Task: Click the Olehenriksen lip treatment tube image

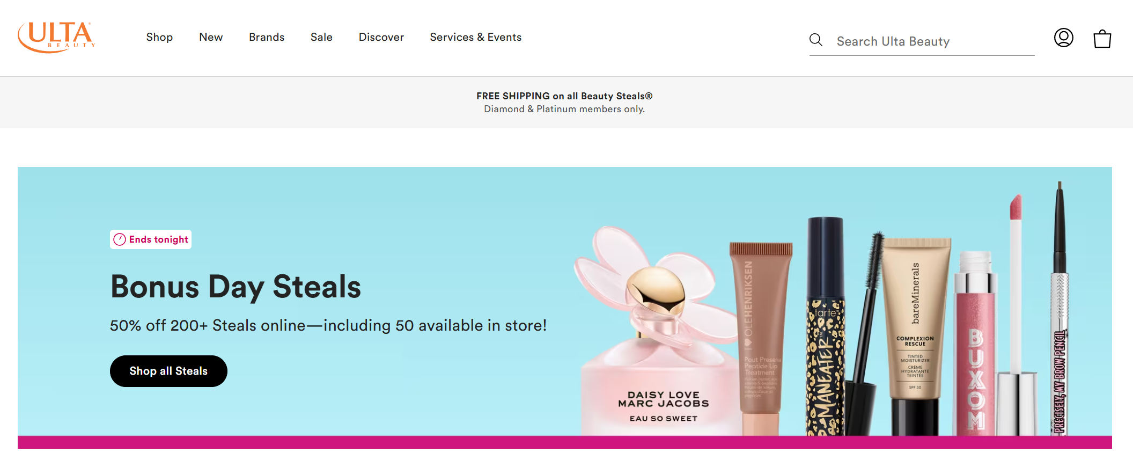Action: [x=761, y=338]
